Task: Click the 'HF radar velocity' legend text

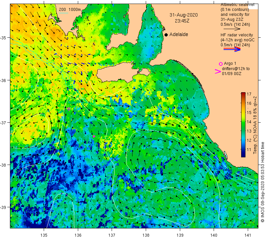Action: tap(237, 35)
